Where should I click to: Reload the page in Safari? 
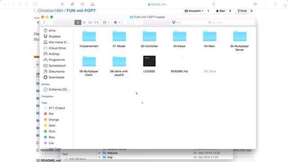pos(214,4)
